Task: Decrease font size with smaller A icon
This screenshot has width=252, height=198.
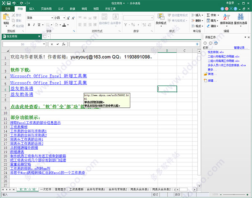Action: pos(73,18)
